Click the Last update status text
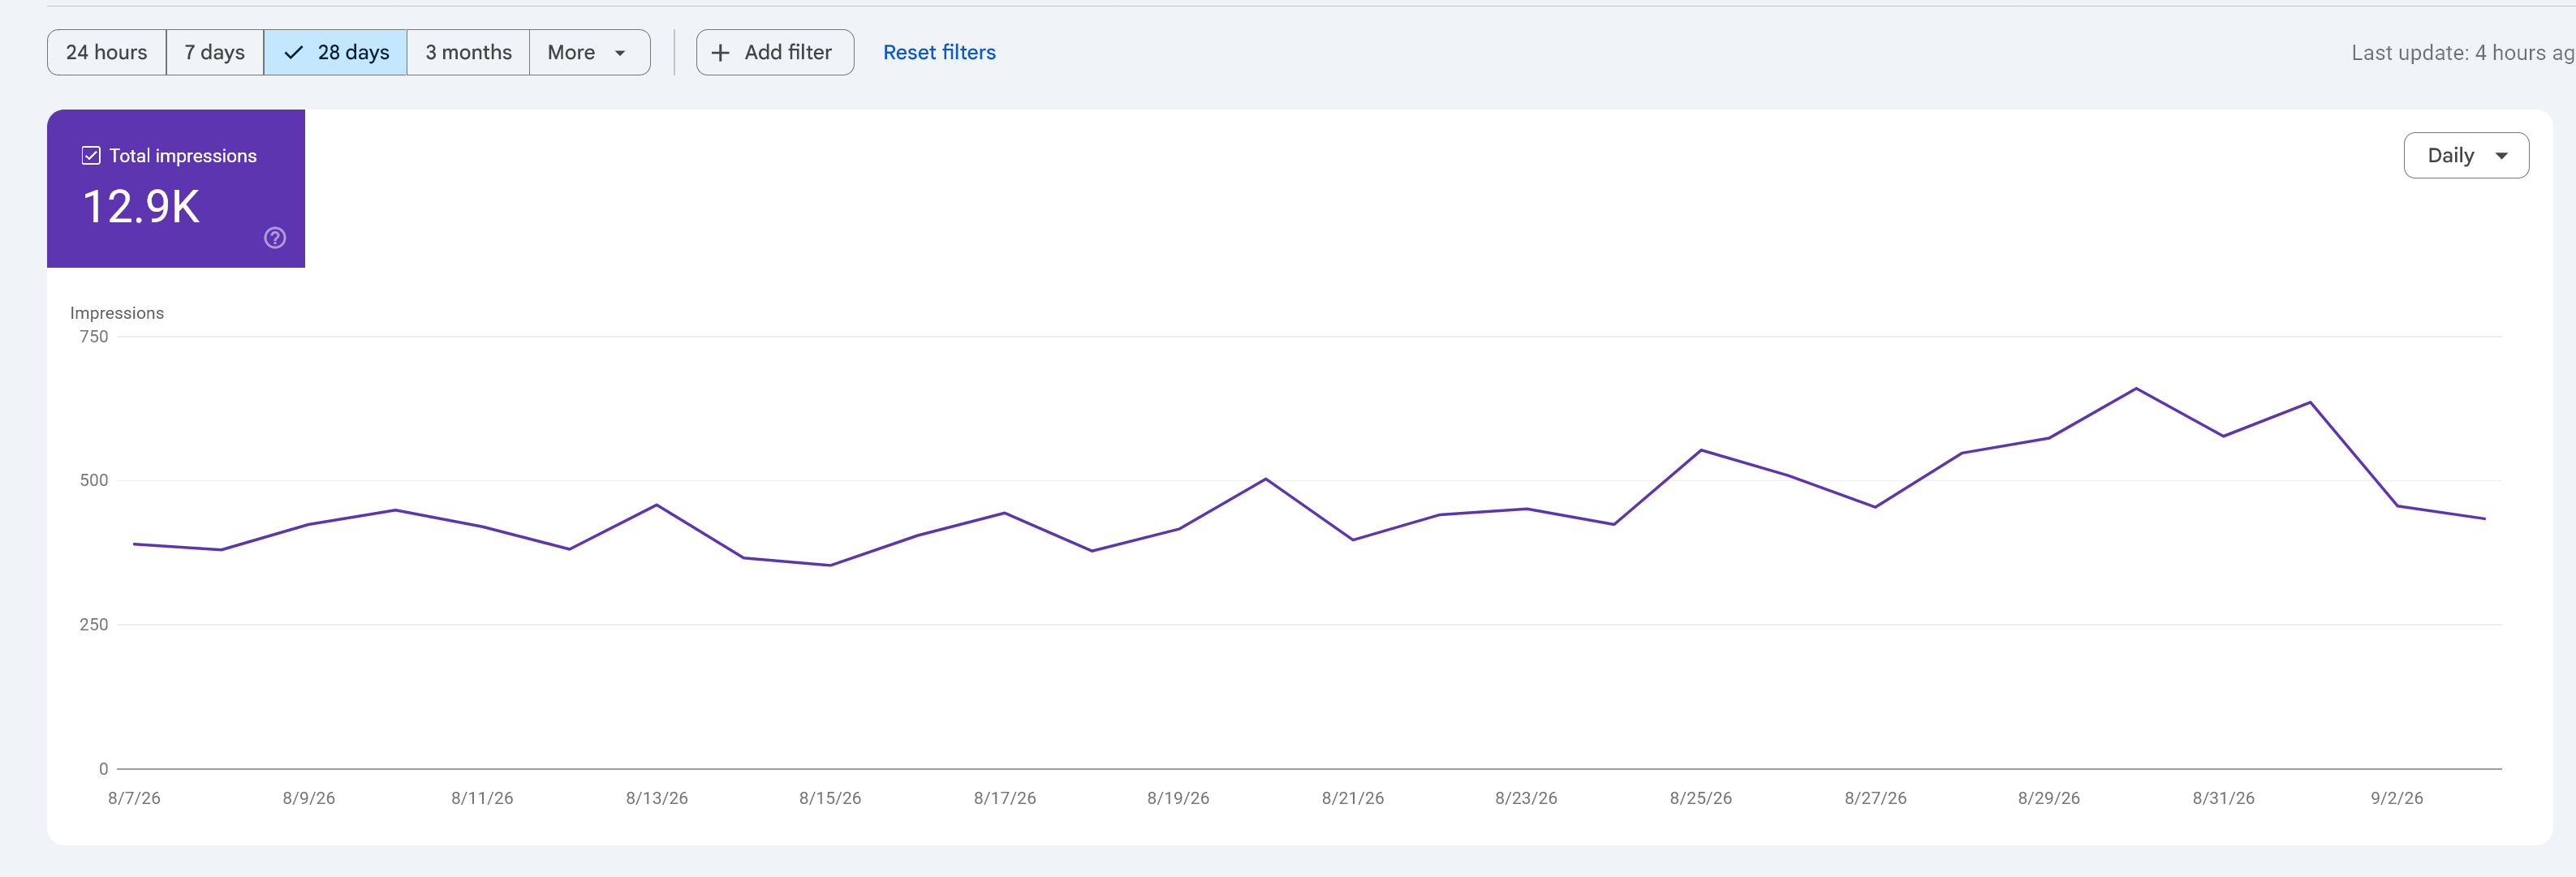 tap(2462, 52)
